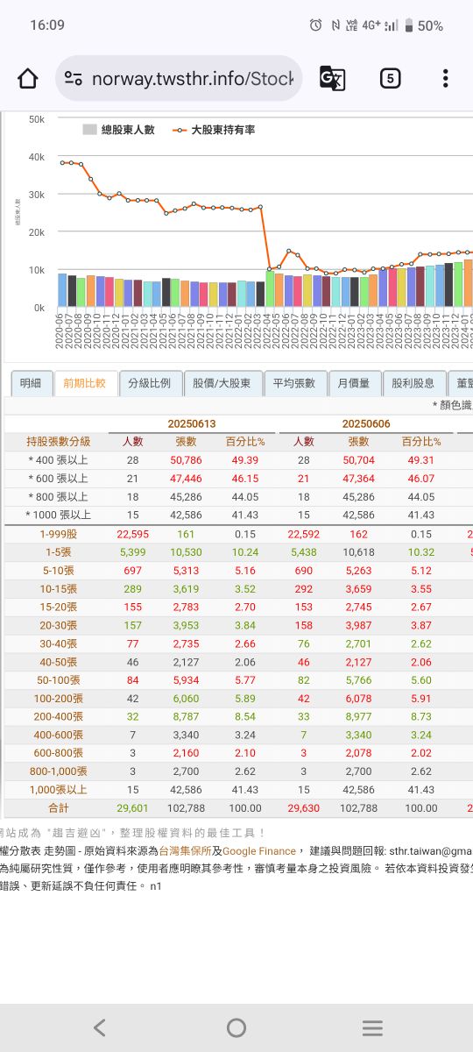Click the percentage 49.39 cell
Image resolution: width=473 pixels, height=1052 pixels.
point(244,460)
